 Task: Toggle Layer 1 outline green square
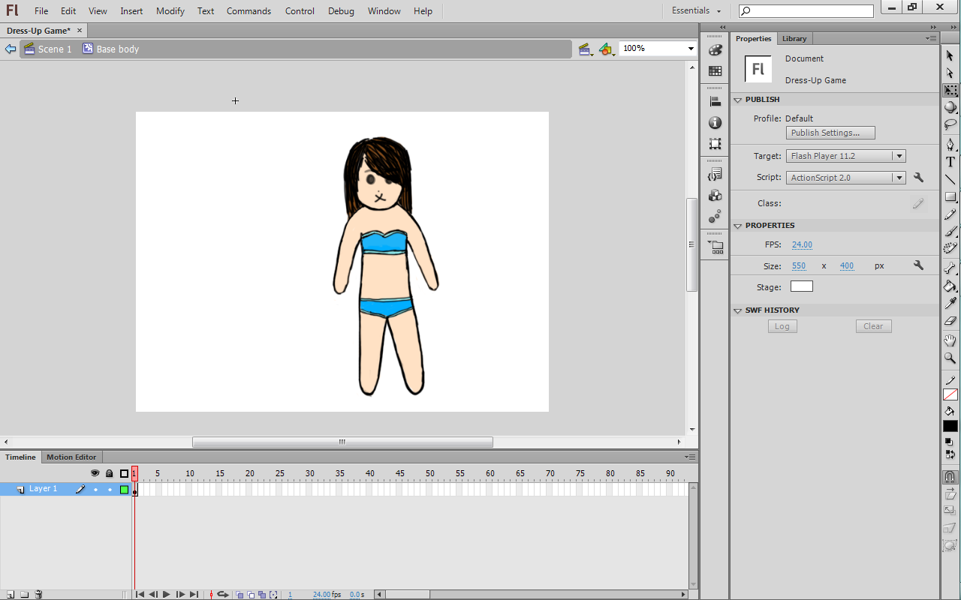125,490
